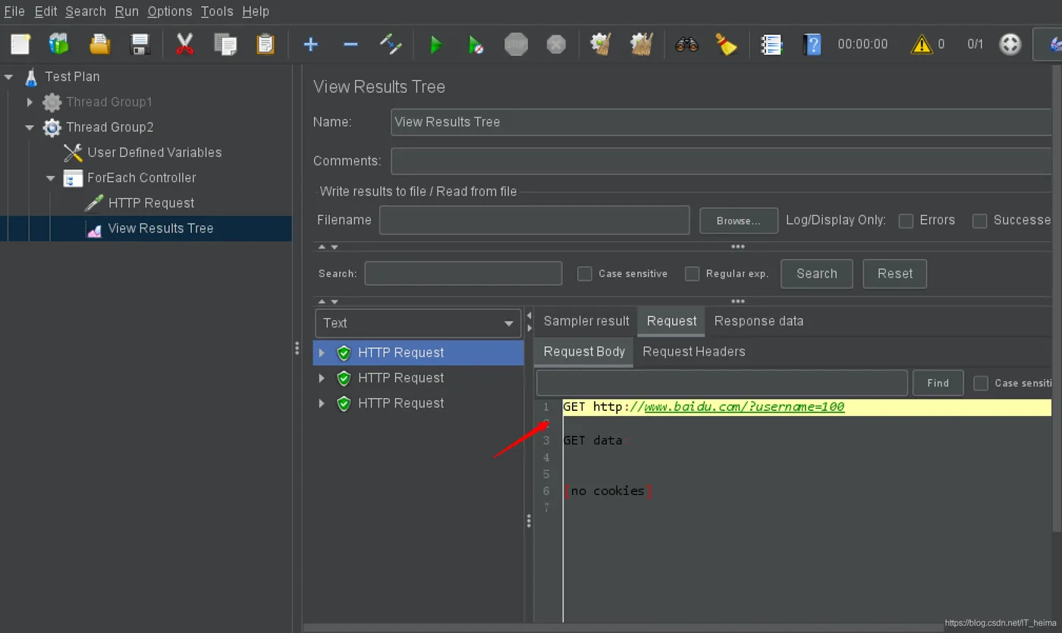Click the Save test plan floppy icon
The height and width of the screenshot is (633, 1062).
click(140, 45)
